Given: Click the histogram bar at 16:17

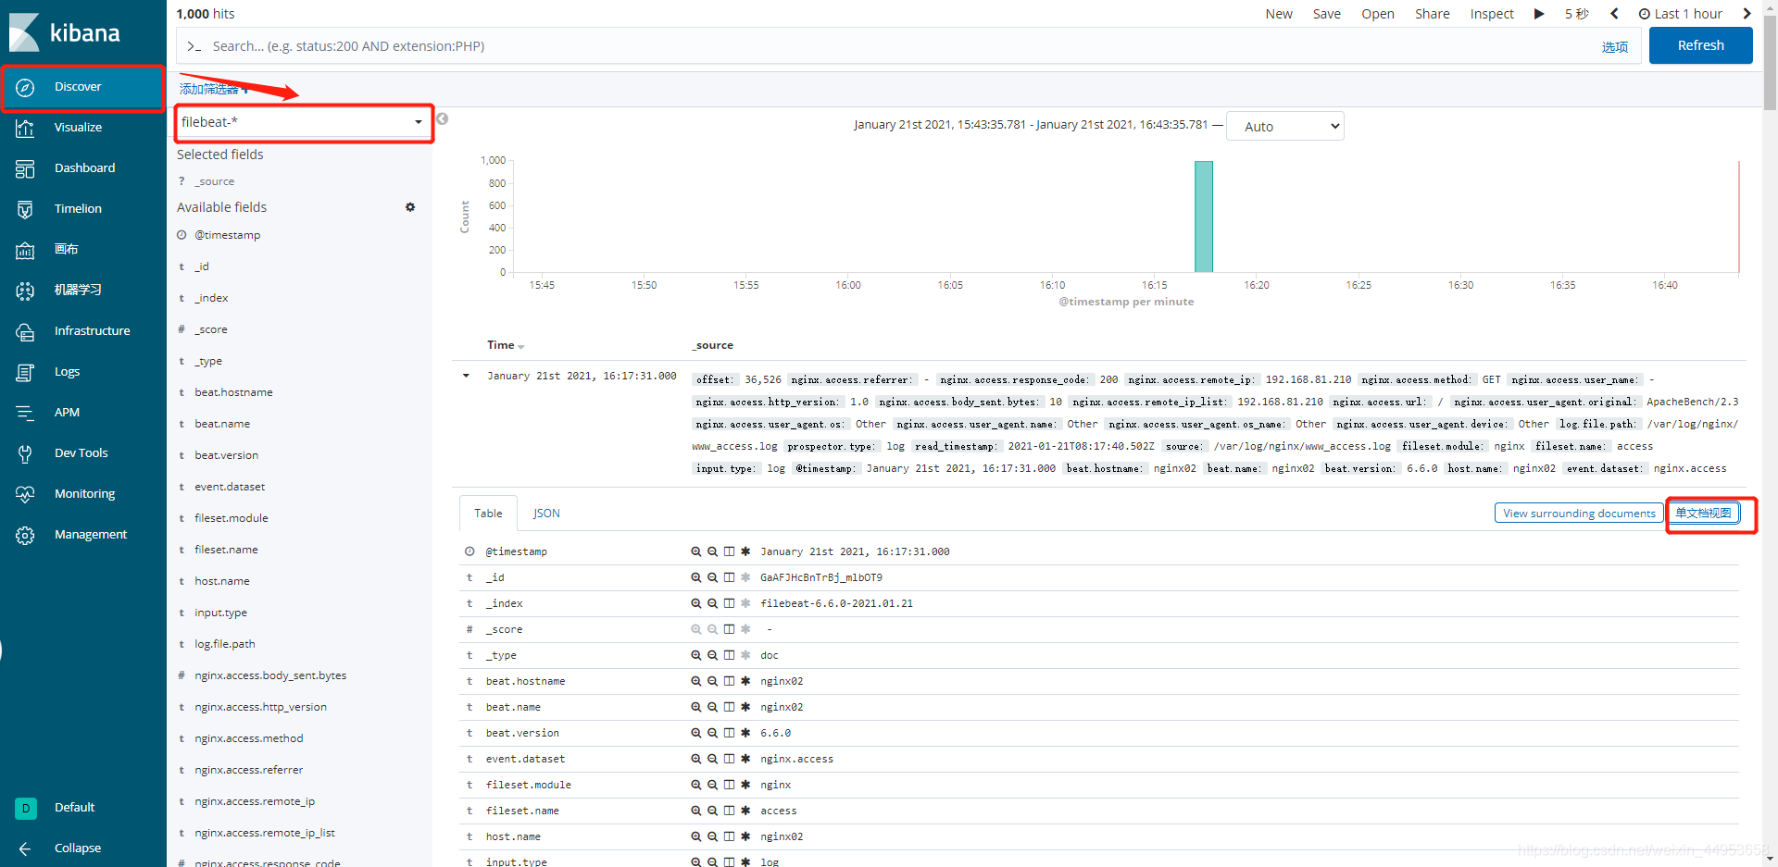Looking at the screenshot, I should coord(1204,217).
